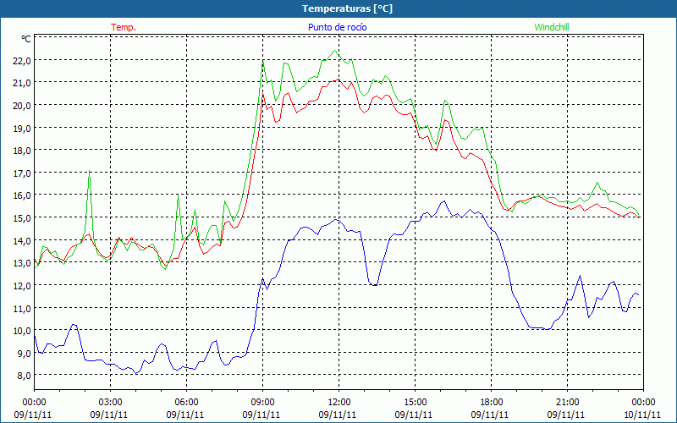Screen dimensions: 677x423
Task: Click the 18:00 time axis label
Action: 492,403
